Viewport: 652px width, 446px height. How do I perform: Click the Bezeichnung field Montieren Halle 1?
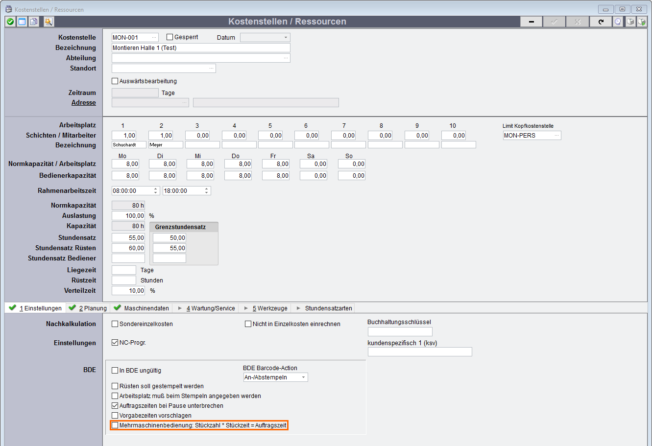pos(201,47)
